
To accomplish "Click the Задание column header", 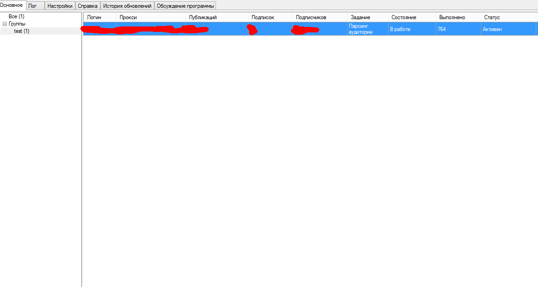I will point(360,17).
